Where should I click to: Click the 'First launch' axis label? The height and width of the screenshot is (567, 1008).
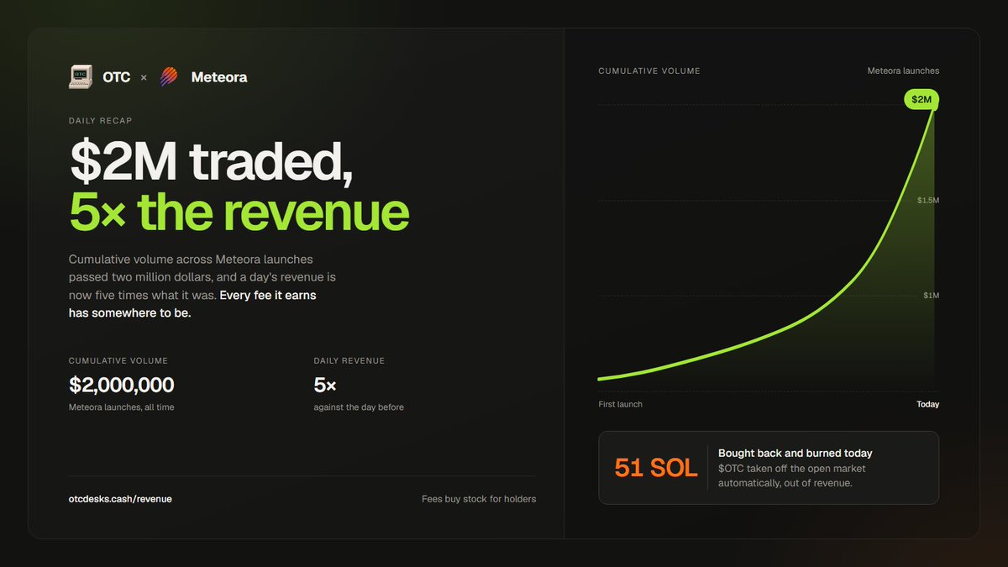pos(620,405)
